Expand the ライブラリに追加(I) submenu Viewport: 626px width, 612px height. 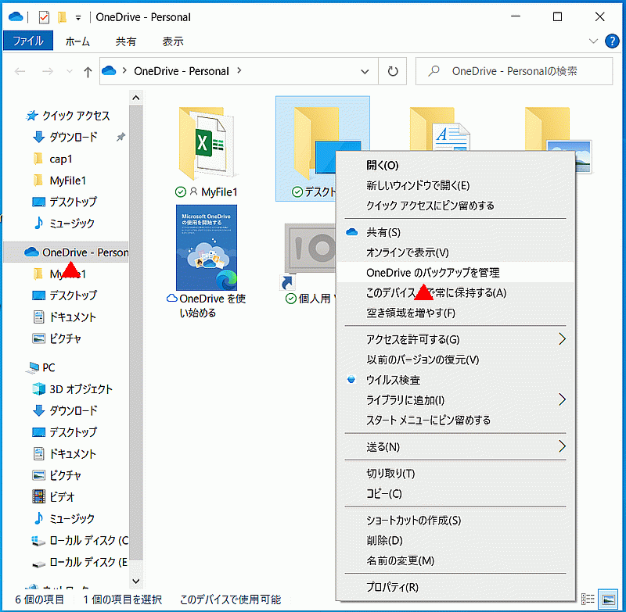(x=562, y=399)
